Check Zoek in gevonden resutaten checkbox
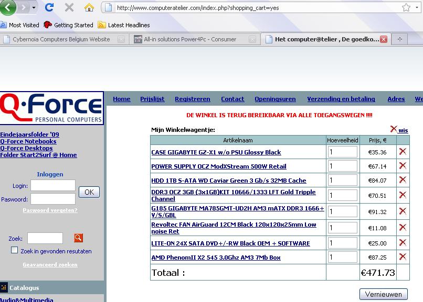The width and height of the screenshot is (423, 302). coord(14,250)
